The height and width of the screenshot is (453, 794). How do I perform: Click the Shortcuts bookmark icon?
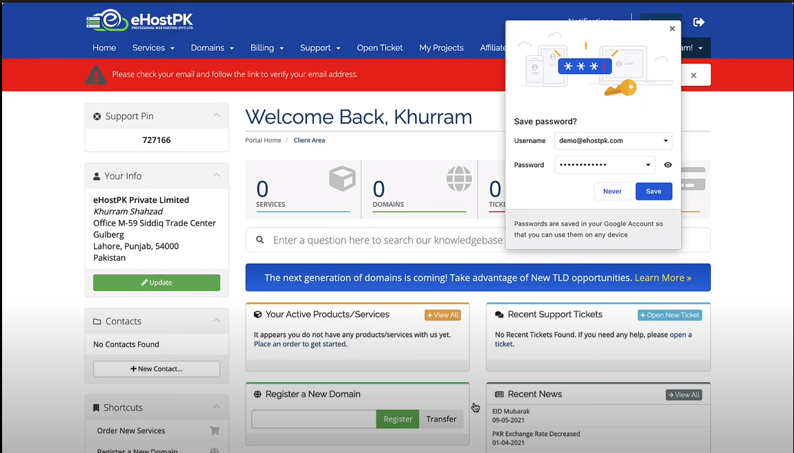96,408
